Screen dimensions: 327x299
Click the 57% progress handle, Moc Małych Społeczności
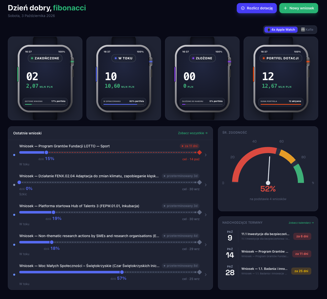pyautogui.click(x=122, y=272)
